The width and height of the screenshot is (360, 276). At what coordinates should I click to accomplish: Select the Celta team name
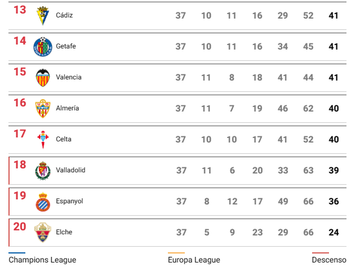tap(64, 139)
